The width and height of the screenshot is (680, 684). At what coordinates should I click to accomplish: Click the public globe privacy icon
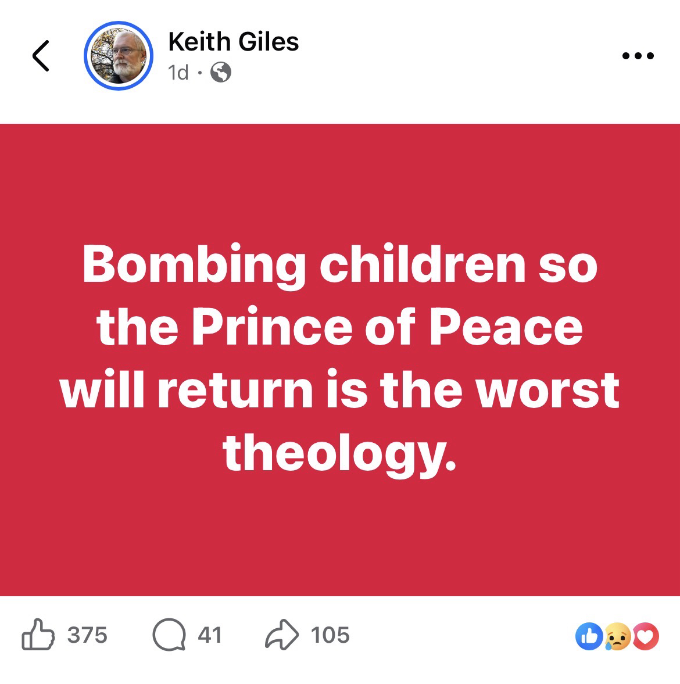[x=220, y=73]
